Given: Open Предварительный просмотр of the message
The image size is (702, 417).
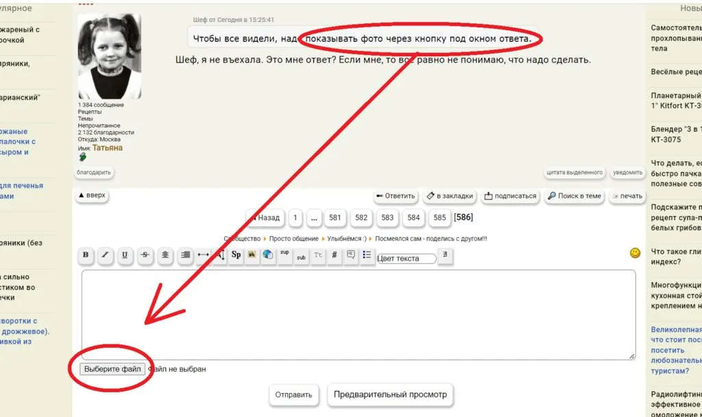Looking at the screenshot, I should point(390,394).
